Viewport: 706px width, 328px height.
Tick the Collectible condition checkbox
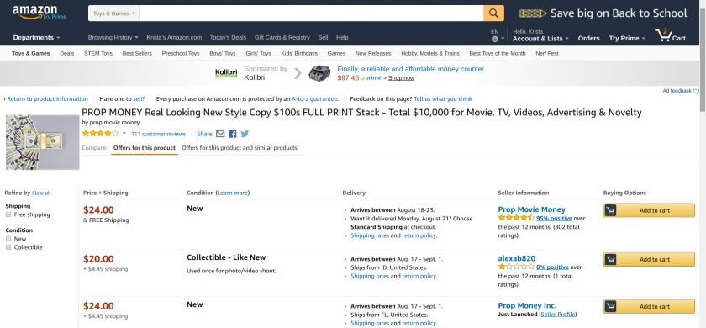pyautogui.click(x=8, y=247)
